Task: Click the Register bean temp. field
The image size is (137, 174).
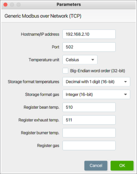Action: [x=89, y=107]
